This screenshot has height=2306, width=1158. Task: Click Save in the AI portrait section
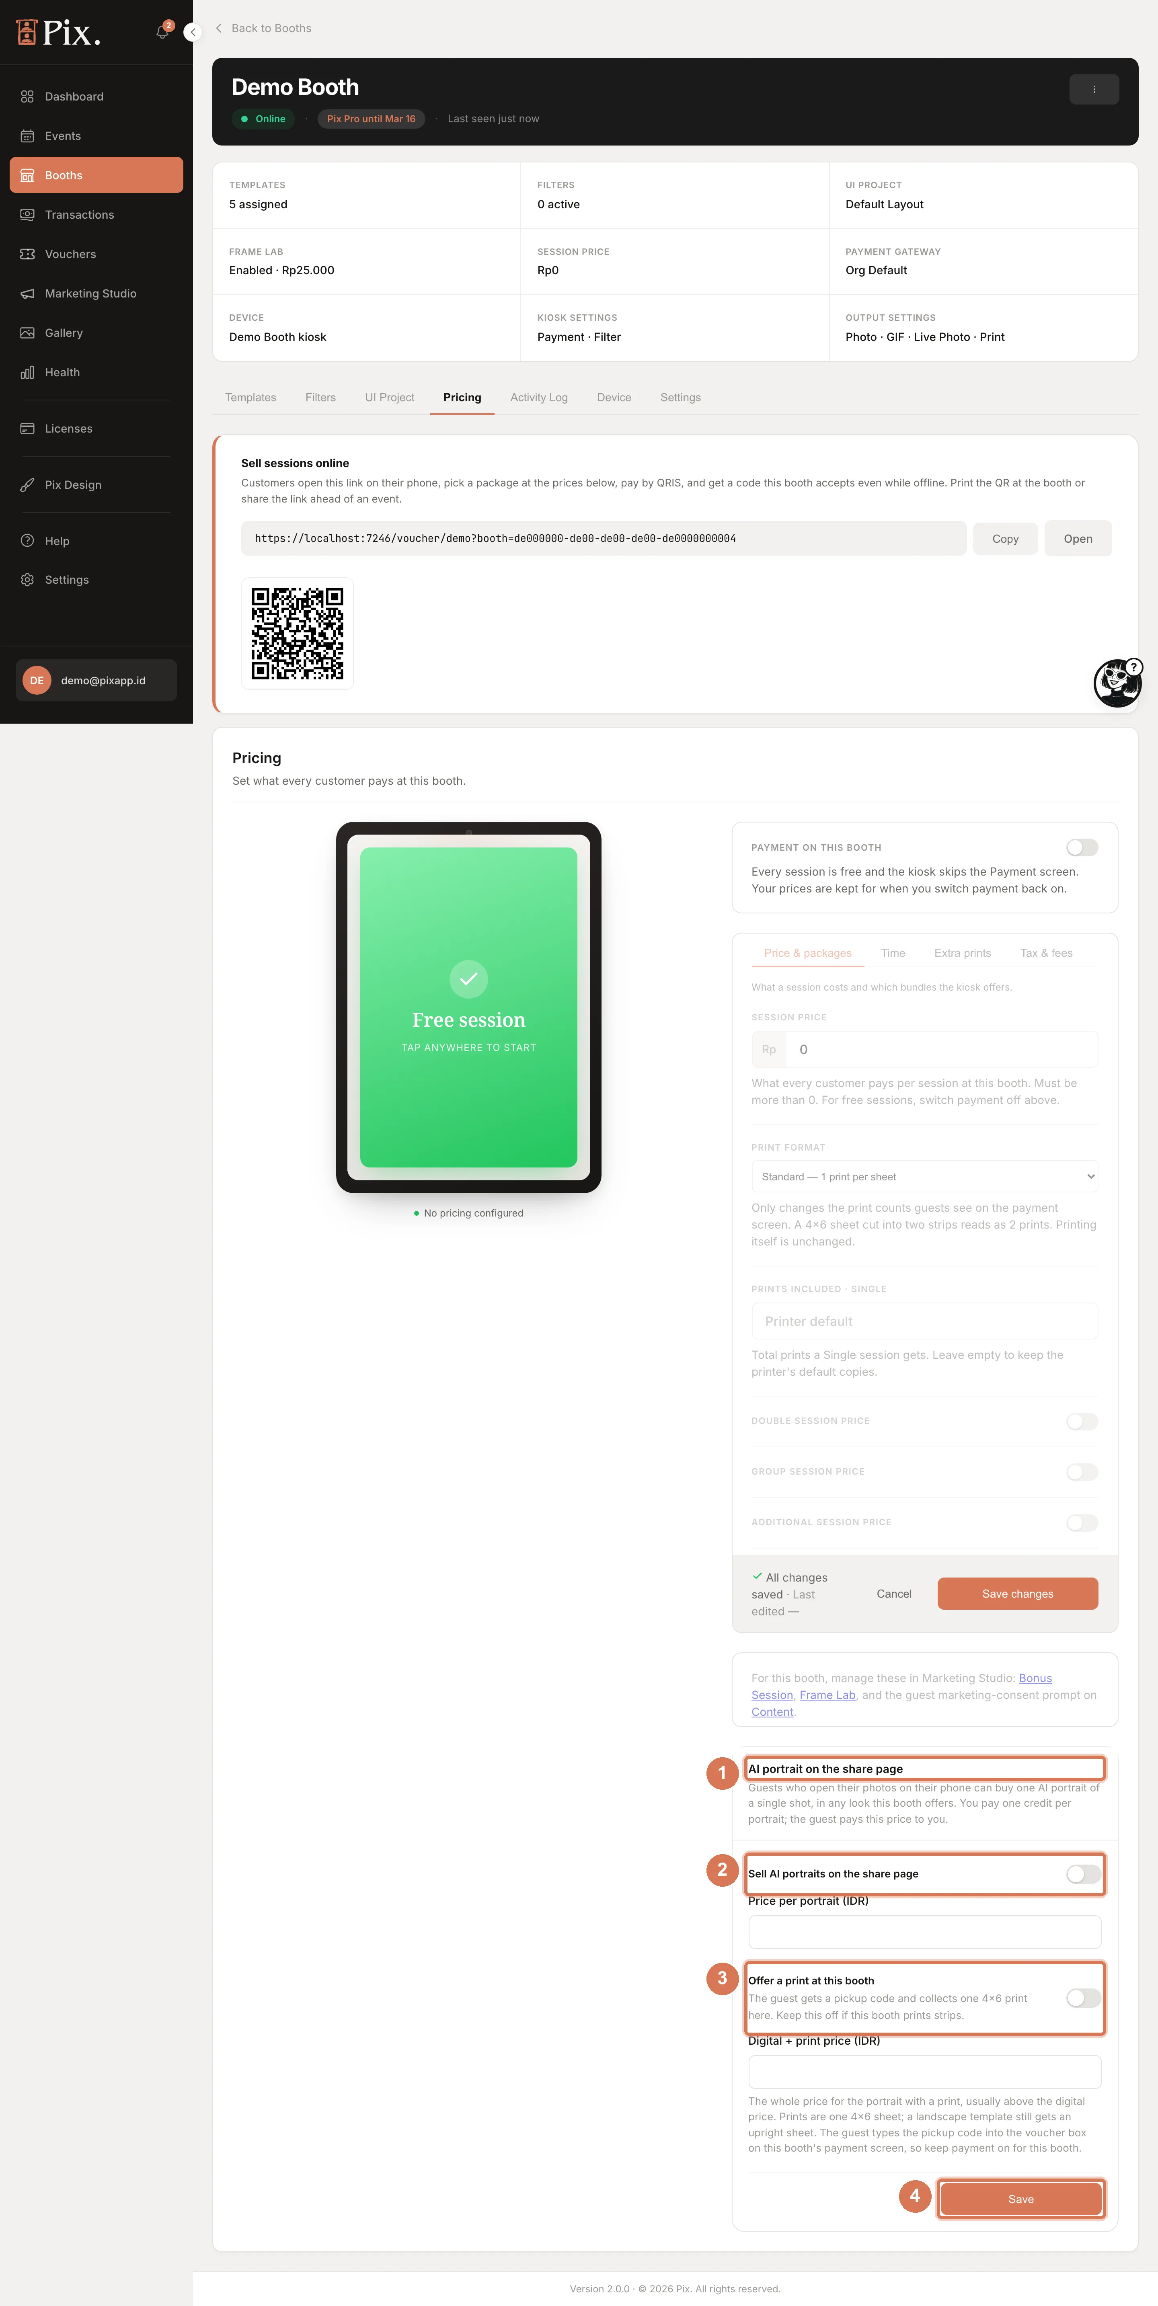1021,2199
